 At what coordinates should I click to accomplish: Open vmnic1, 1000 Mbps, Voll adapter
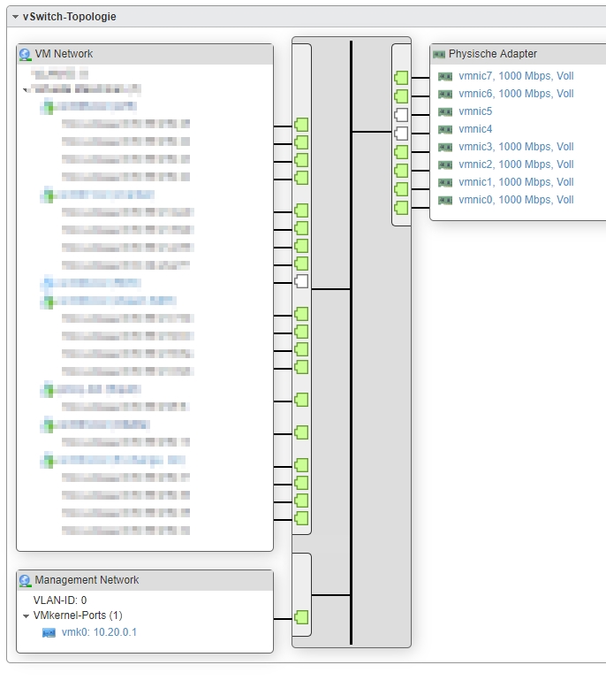click(x=516, y=182)
